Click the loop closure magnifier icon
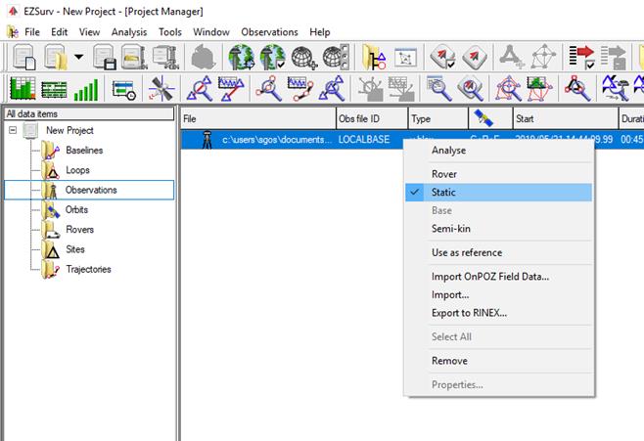 (577, 88)
